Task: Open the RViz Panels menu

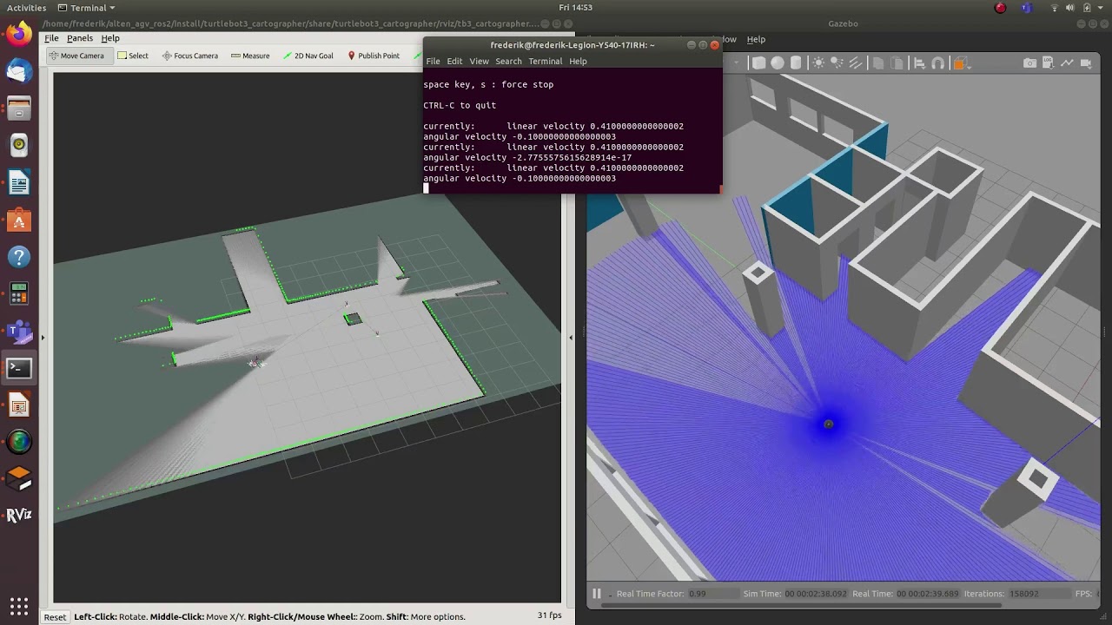Action: [x=80, y=38]
